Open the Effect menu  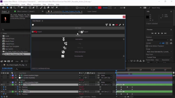click(x=29, y=4)
